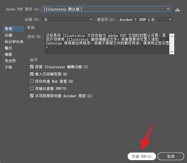Open the 标准 dropdown showing 无
The height and width of the screenshot is (163, 187).
[x=68, y=19]
